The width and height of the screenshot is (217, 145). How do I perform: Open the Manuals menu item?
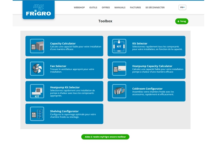click(120, 8)
